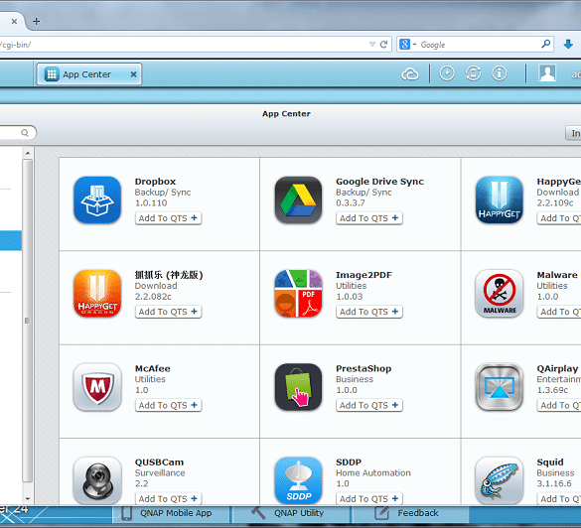Open the Squid app icon
The height and width of the screenshot is (528, 581).
point(500,480)
